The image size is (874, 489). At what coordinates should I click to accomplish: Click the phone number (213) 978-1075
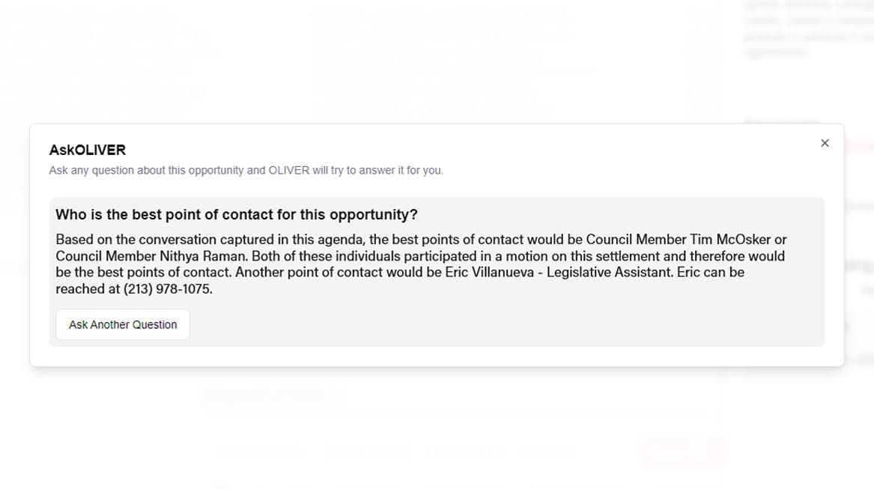(x=167, y=289)
